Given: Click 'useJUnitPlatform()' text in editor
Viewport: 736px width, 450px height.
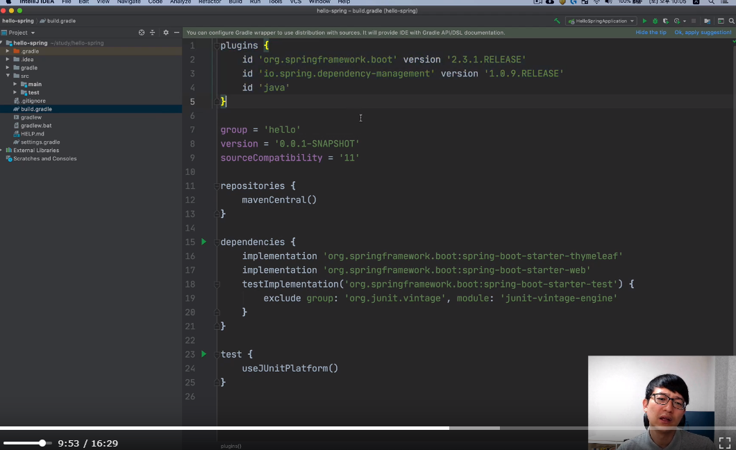Looking at the screenshot, I should [x=290, y=368].
